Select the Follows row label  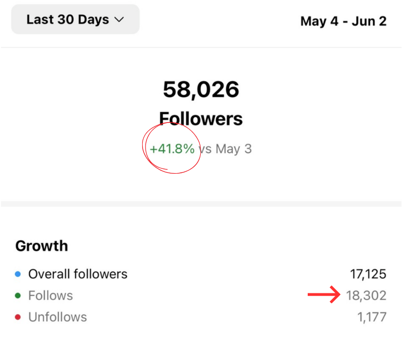click(x=50, y=296)
